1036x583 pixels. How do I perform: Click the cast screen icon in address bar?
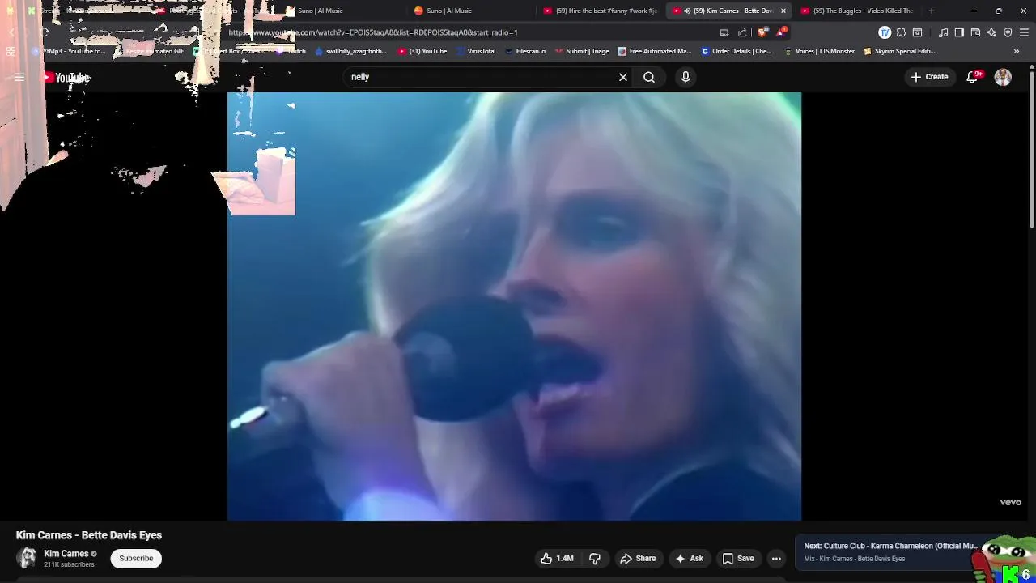pos(724,32)
